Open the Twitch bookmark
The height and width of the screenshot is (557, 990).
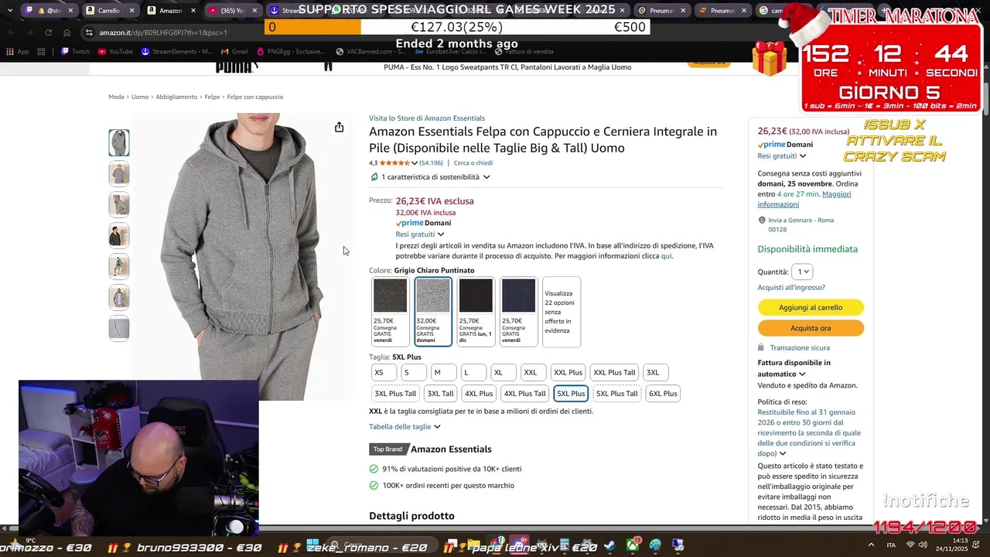(x=75, y=52)
